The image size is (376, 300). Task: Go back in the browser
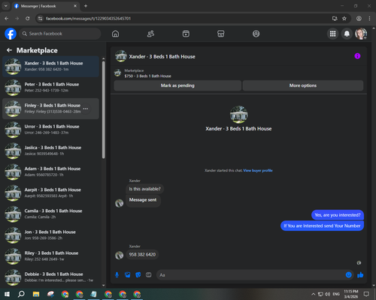[7, 19]
